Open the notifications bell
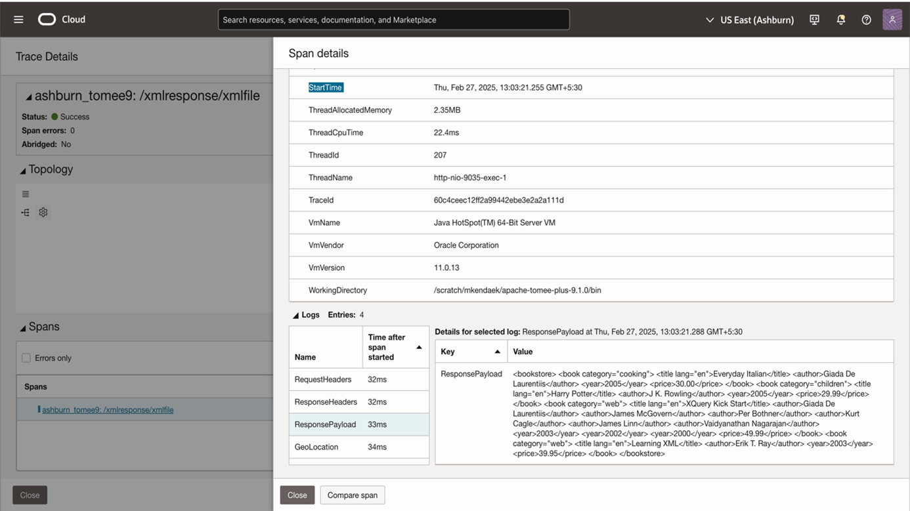Image resolution: width=910 pixels, height=511 pixels. tap(840, 20)
